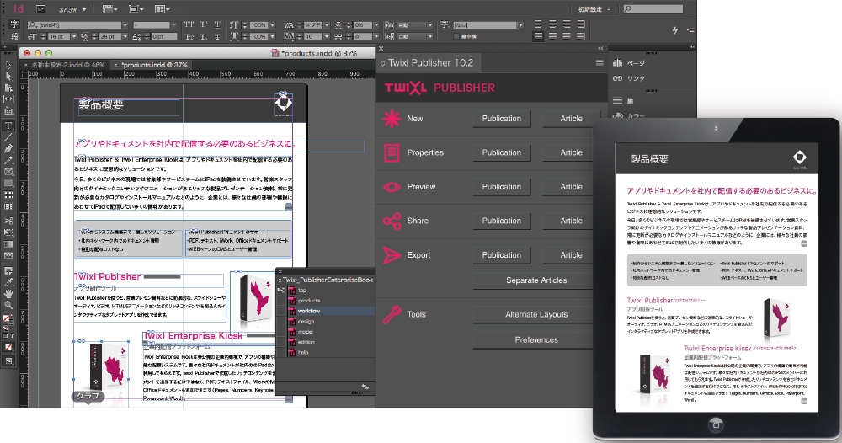The height and width of the screenshot is (443, 842).
Task: Click Export Publication button
Action: [x=502, y=255]
